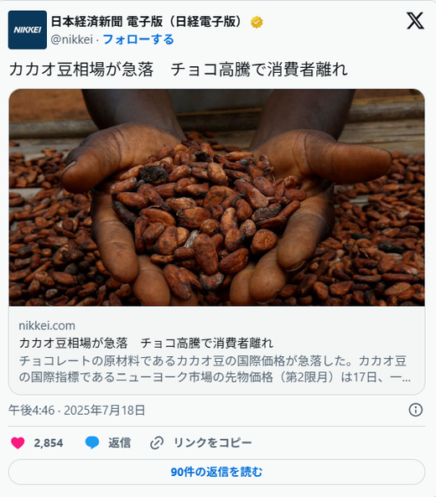Click the 2,854 likes count

tap(49, 443)
